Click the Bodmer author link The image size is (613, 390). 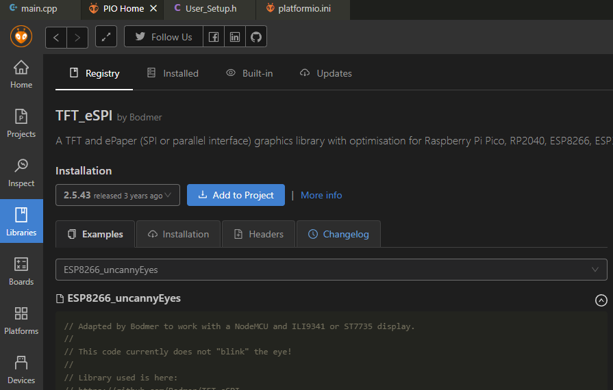click(x=145, y=117)
